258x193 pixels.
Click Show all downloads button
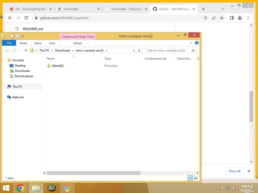pos(235,171)
